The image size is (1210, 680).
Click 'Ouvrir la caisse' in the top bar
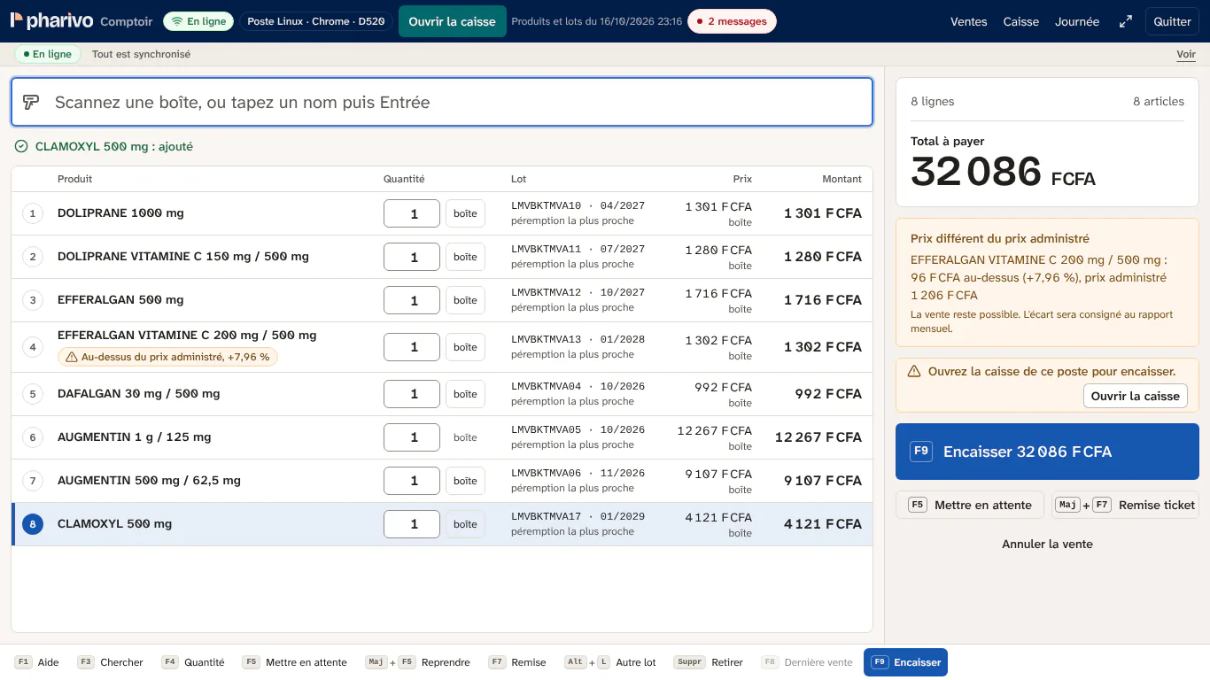coord(452,21)
